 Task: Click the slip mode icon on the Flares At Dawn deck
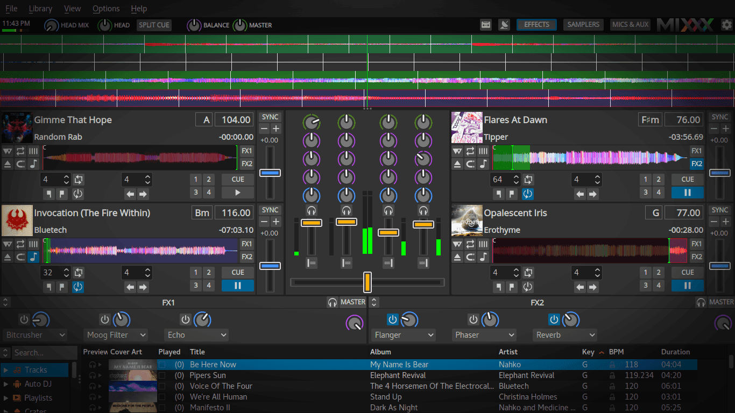483,151
